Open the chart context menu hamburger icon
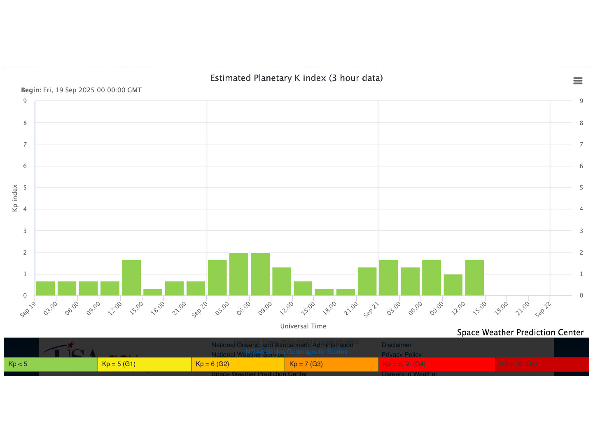 pyautogui.click(x=577, y=81)
